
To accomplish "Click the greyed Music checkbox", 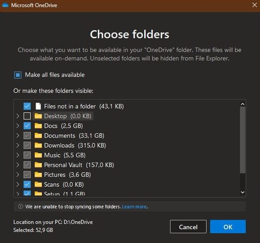I will point(27,155).
